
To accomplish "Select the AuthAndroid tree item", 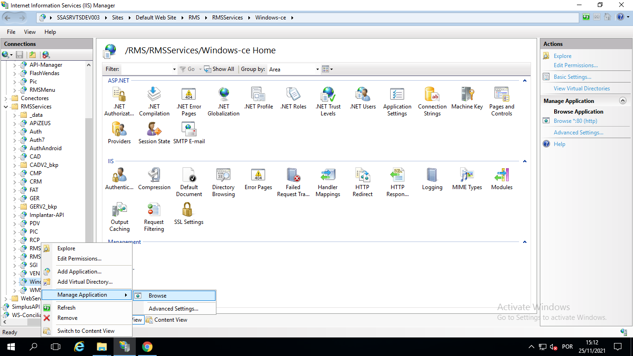I will pos(45,148).
